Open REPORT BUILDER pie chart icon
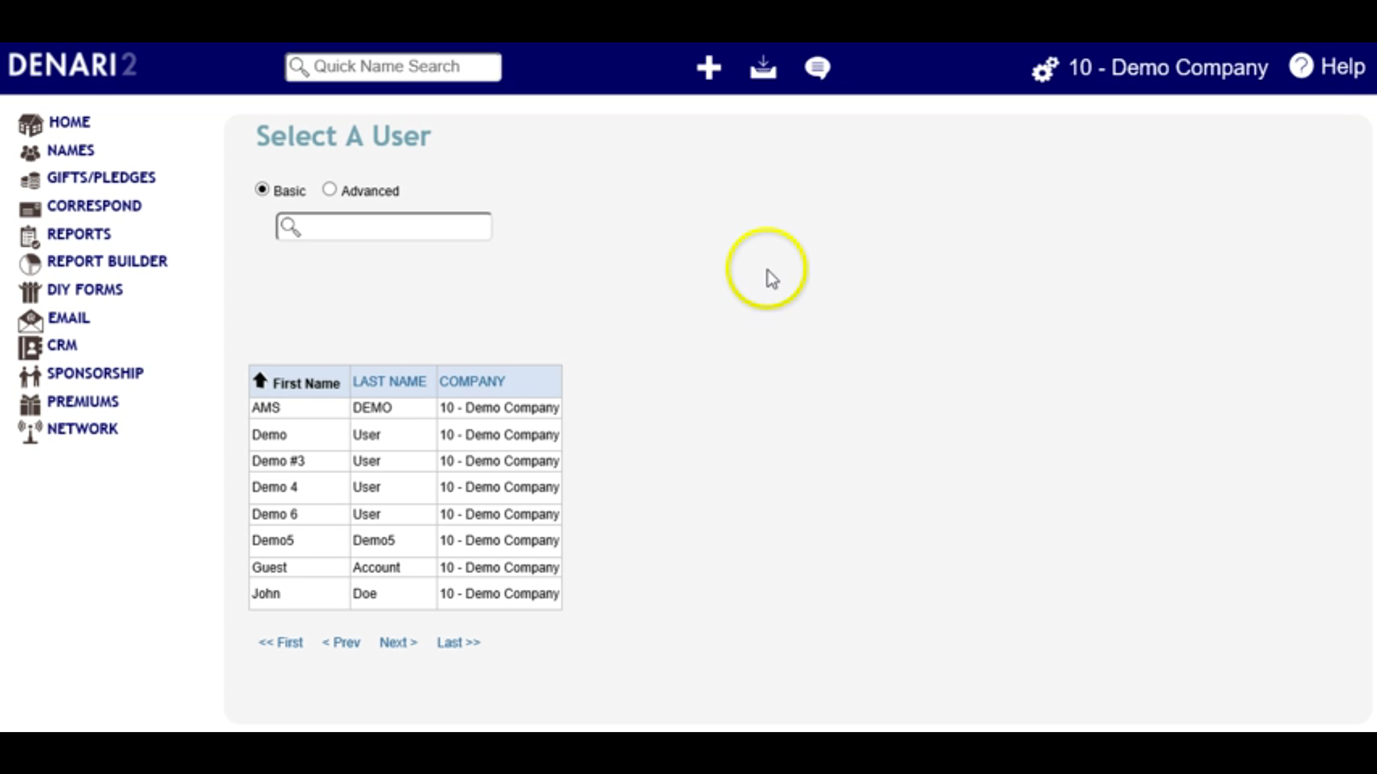Viewport: 1377px width, 774px height. pyautogui.click(x=30, y=263)
